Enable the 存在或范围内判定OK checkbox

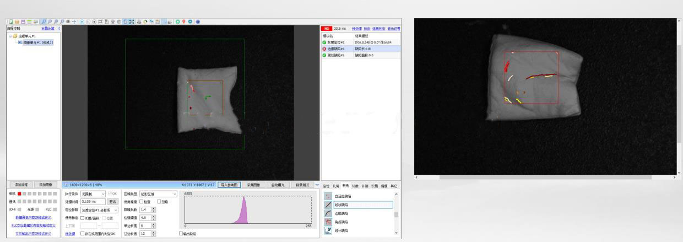(83, 234)
